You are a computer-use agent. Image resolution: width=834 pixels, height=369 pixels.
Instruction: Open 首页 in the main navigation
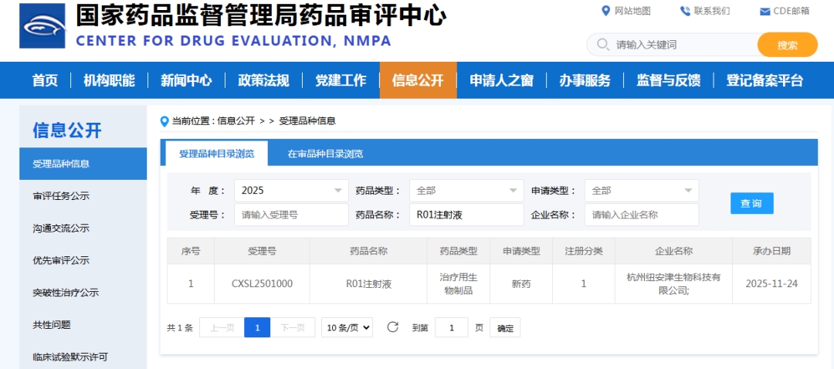click(45, 81)
